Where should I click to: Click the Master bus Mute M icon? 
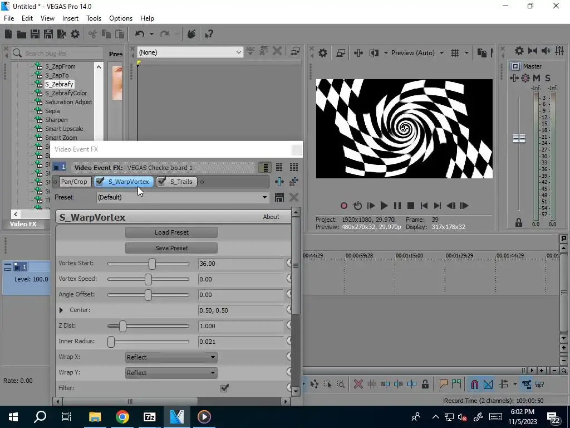pos(537,78)
